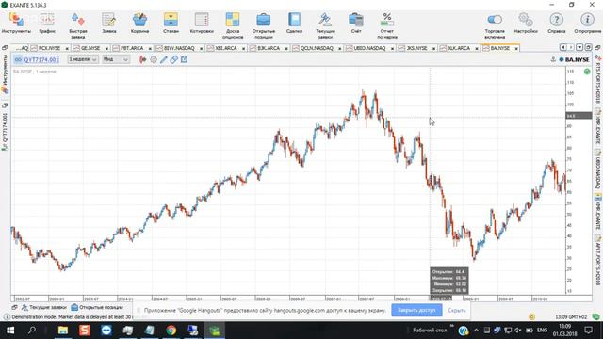
Task: Open the 1 неделя timeframe dropdown
Action: pos(83,59)
